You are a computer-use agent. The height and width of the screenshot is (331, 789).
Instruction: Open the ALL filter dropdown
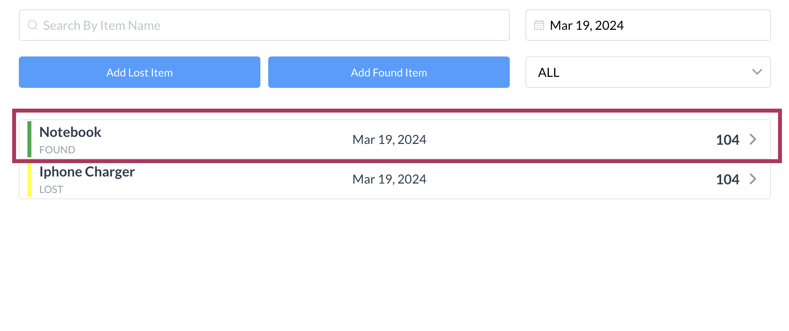click(x=648, y=72)
